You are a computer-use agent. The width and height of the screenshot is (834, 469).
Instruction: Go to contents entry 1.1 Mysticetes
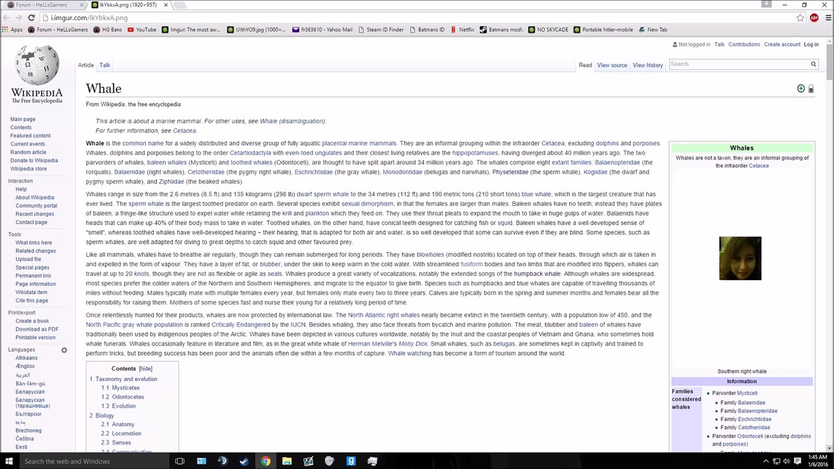pos(121,388)
